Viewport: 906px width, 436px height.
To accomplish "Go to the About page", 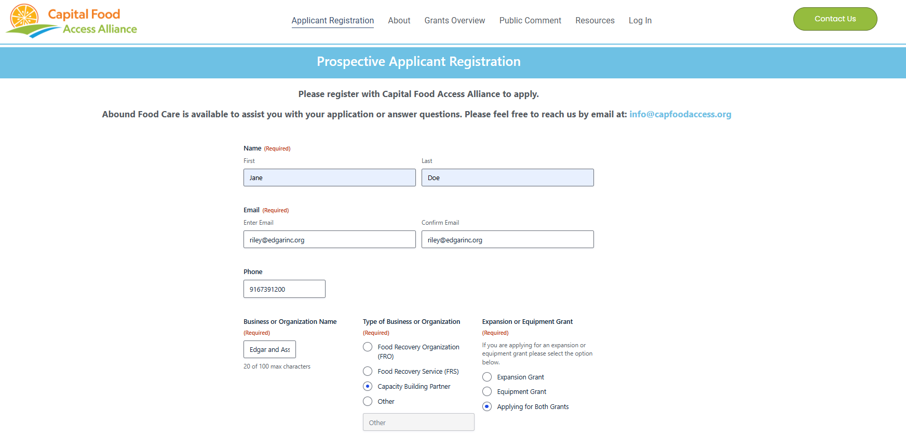I will click(399, 20).
